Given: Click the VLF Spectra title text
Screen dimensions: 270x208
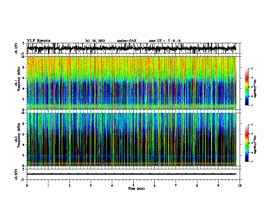Looking at the screenshot, I should point(39,41).
